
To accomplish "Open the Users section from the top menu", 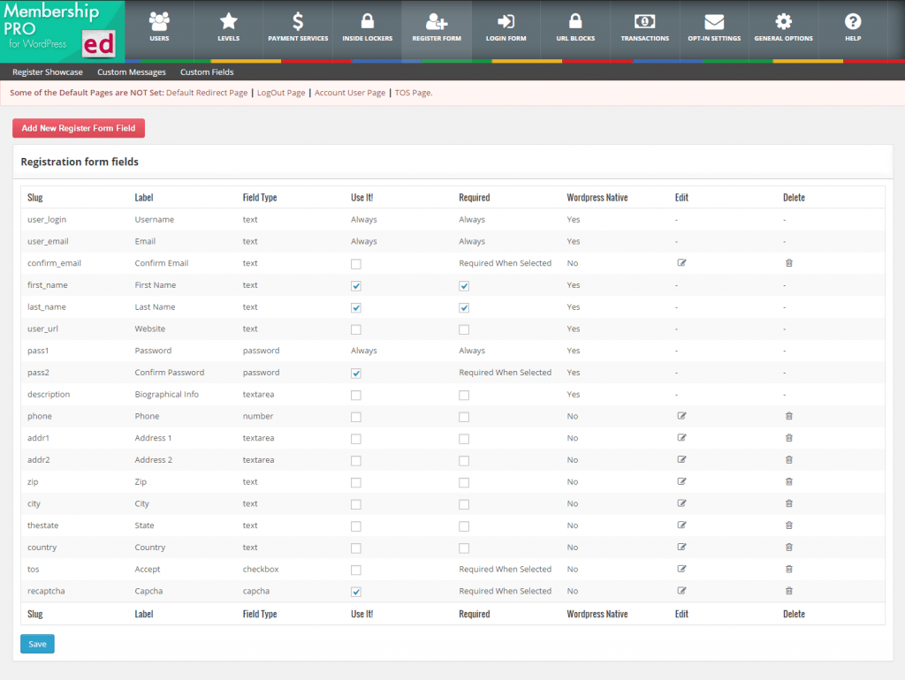I will point(159,27).
